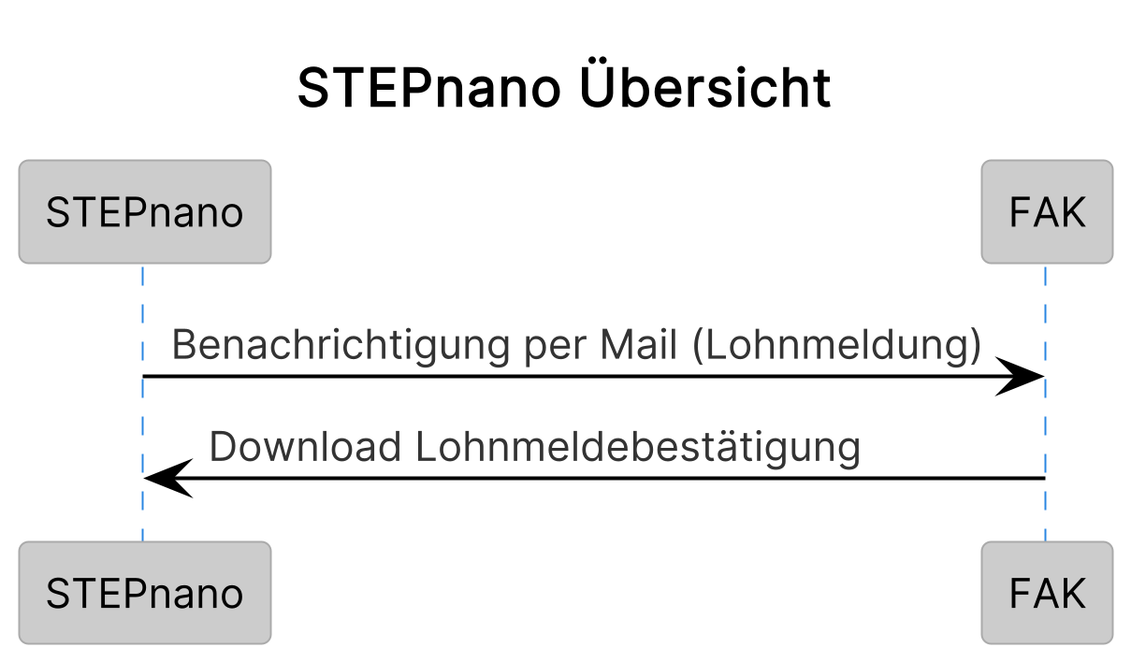The image size is (1131, 662).
Task: Click the right-pointing arrowhead at FAK lifeline
Action: (1024, 376)
